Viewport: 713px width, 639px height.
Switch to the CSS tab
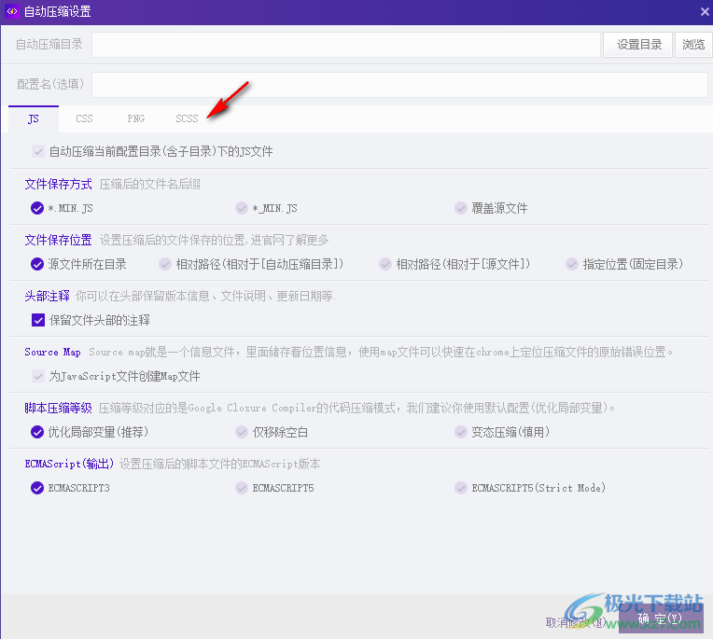[x=84, y=119]
